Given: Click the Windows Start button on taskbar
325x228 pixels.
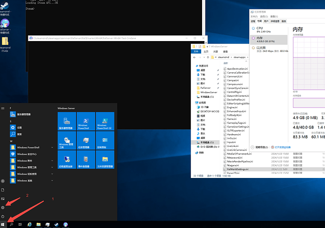Looking at the screenshot, I should point(3,225).
